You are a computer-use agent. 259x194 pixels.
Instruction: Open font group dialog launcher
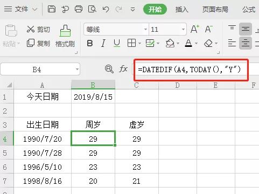pyautogui.click(x=218, y=53)
